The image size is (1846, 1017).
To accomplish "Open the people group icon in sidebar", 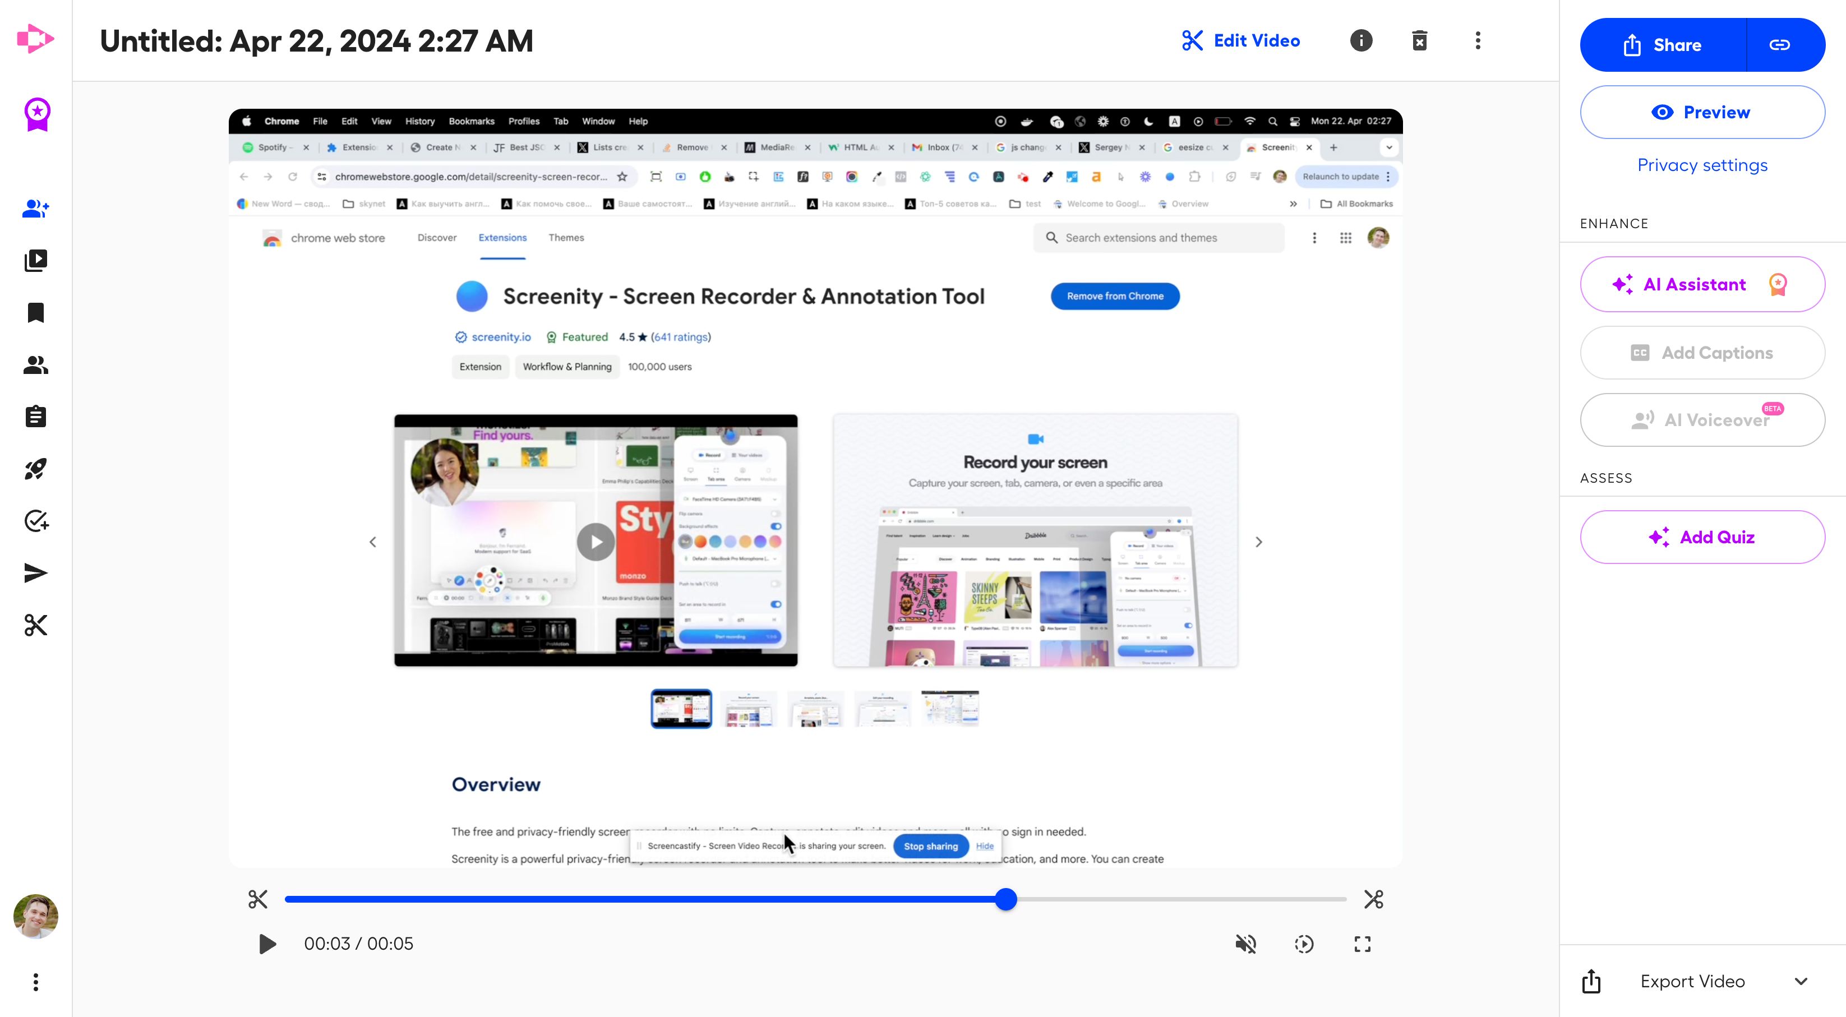I will coord(36,365).
